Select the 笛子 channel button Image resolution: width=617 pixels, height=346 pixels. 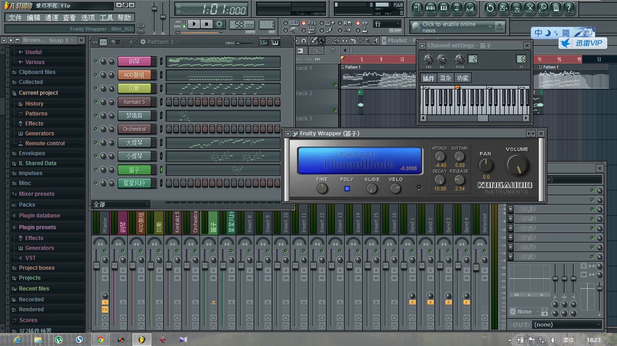tap(134, 170)
